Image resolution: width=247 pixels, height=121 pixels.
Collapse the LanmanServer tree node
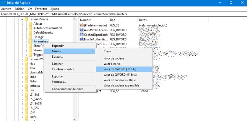click(22, 19)
